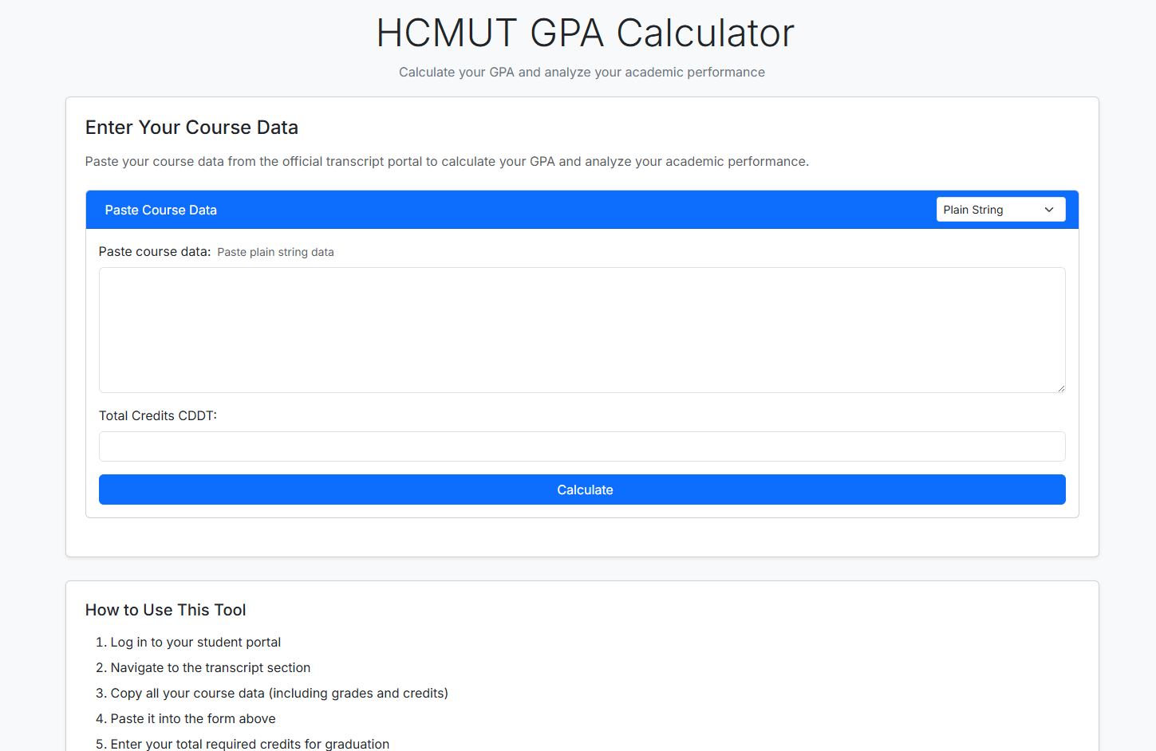The height and width of the screenshot is (751, 1156).
Task: Click the textarea resize handle corner
Action: tap(1061, 387)
